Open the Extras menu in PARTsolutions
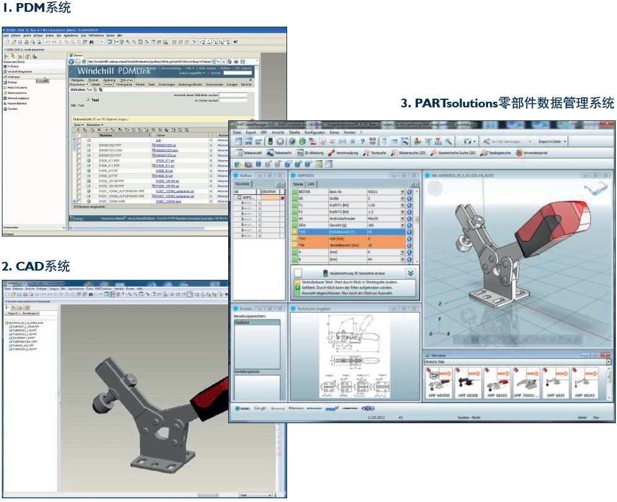This screenshot has height=502, width=617. [x=334, y=133]
